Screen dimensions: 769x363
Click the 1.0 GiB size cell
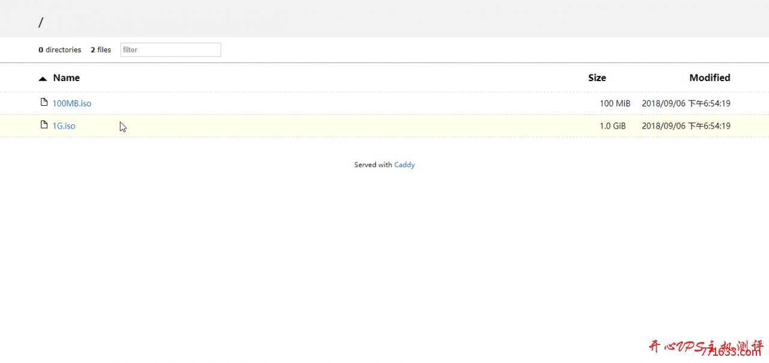point(613,126)
